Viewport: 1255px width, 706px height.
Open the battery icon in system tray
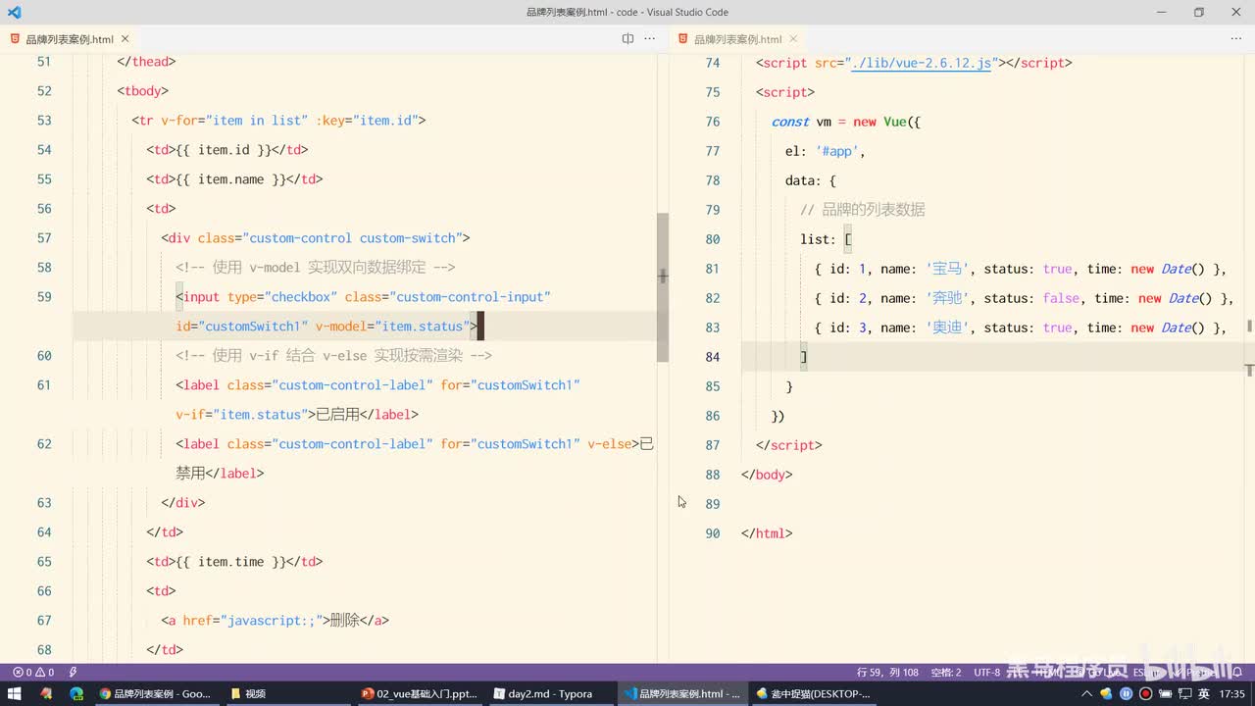tap(1165, 693)
